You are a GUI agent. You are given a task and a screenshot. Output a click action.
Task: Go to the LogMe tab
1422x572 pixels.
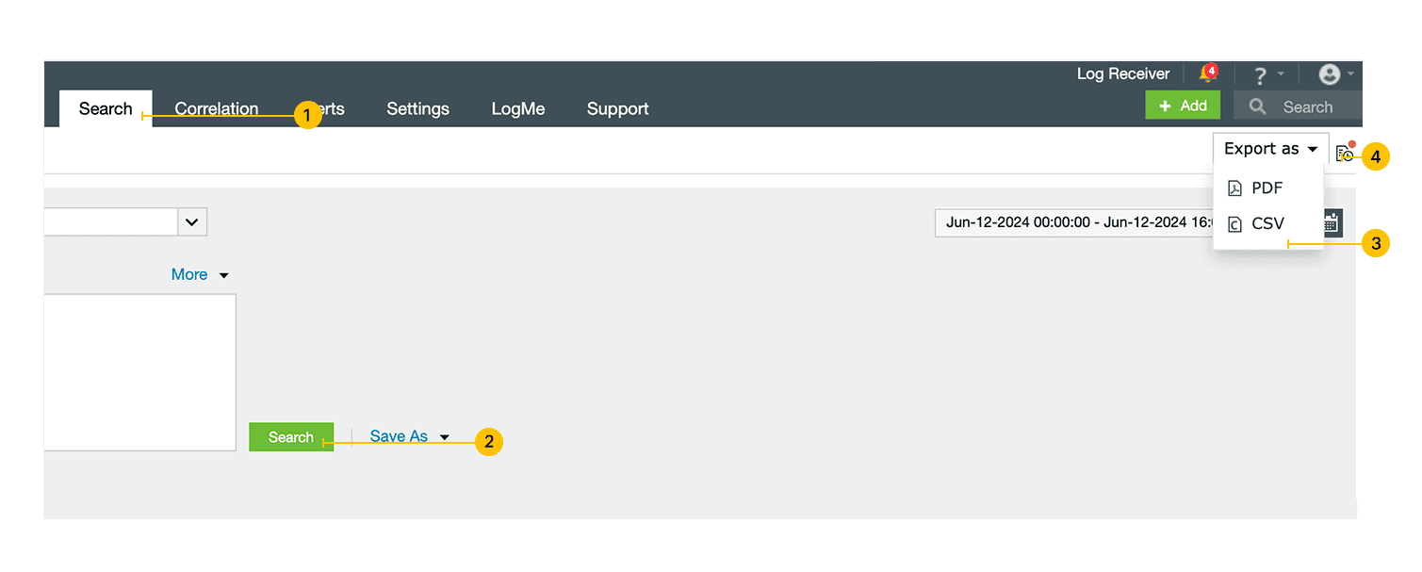(x=517, y=109)
